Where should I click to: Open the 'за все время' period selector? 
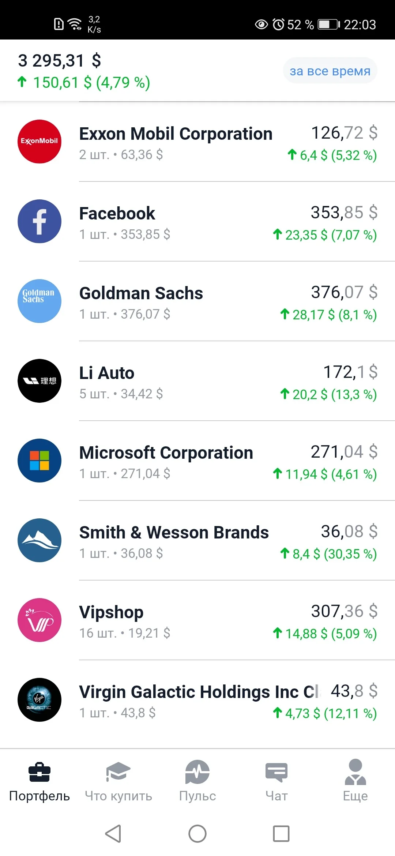pos(330,71)
